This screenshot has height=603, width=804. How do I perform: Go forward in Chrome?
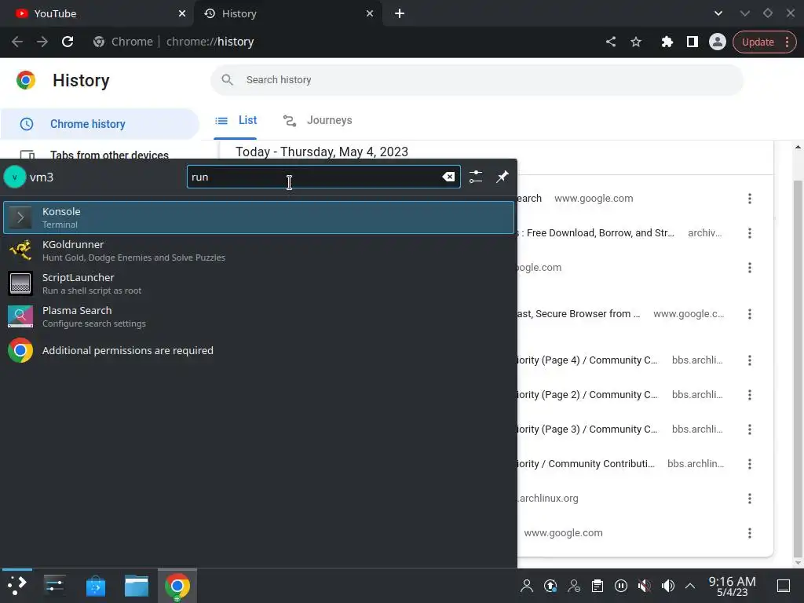(42, 42)
